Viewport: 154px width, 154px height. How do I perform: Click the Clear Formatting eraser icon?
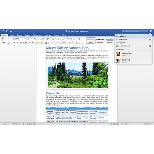47,39
